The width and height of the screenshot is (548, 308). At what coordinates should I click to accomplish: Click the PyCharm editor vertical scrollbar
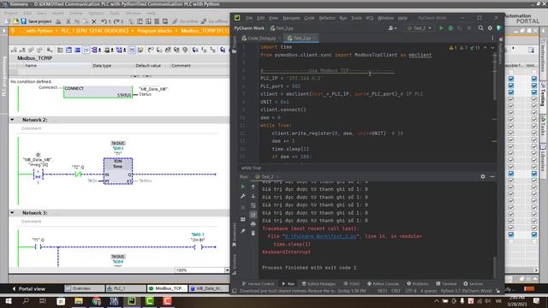click(495, 76)
